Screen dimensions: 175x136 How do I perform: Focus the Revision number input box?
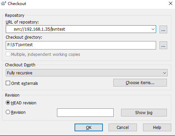tap(85, 112)
